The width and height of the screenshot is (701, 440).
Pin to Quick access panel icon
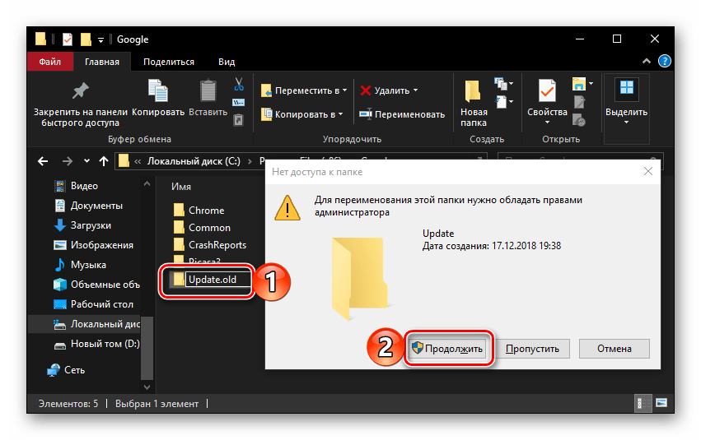(81, 91)
